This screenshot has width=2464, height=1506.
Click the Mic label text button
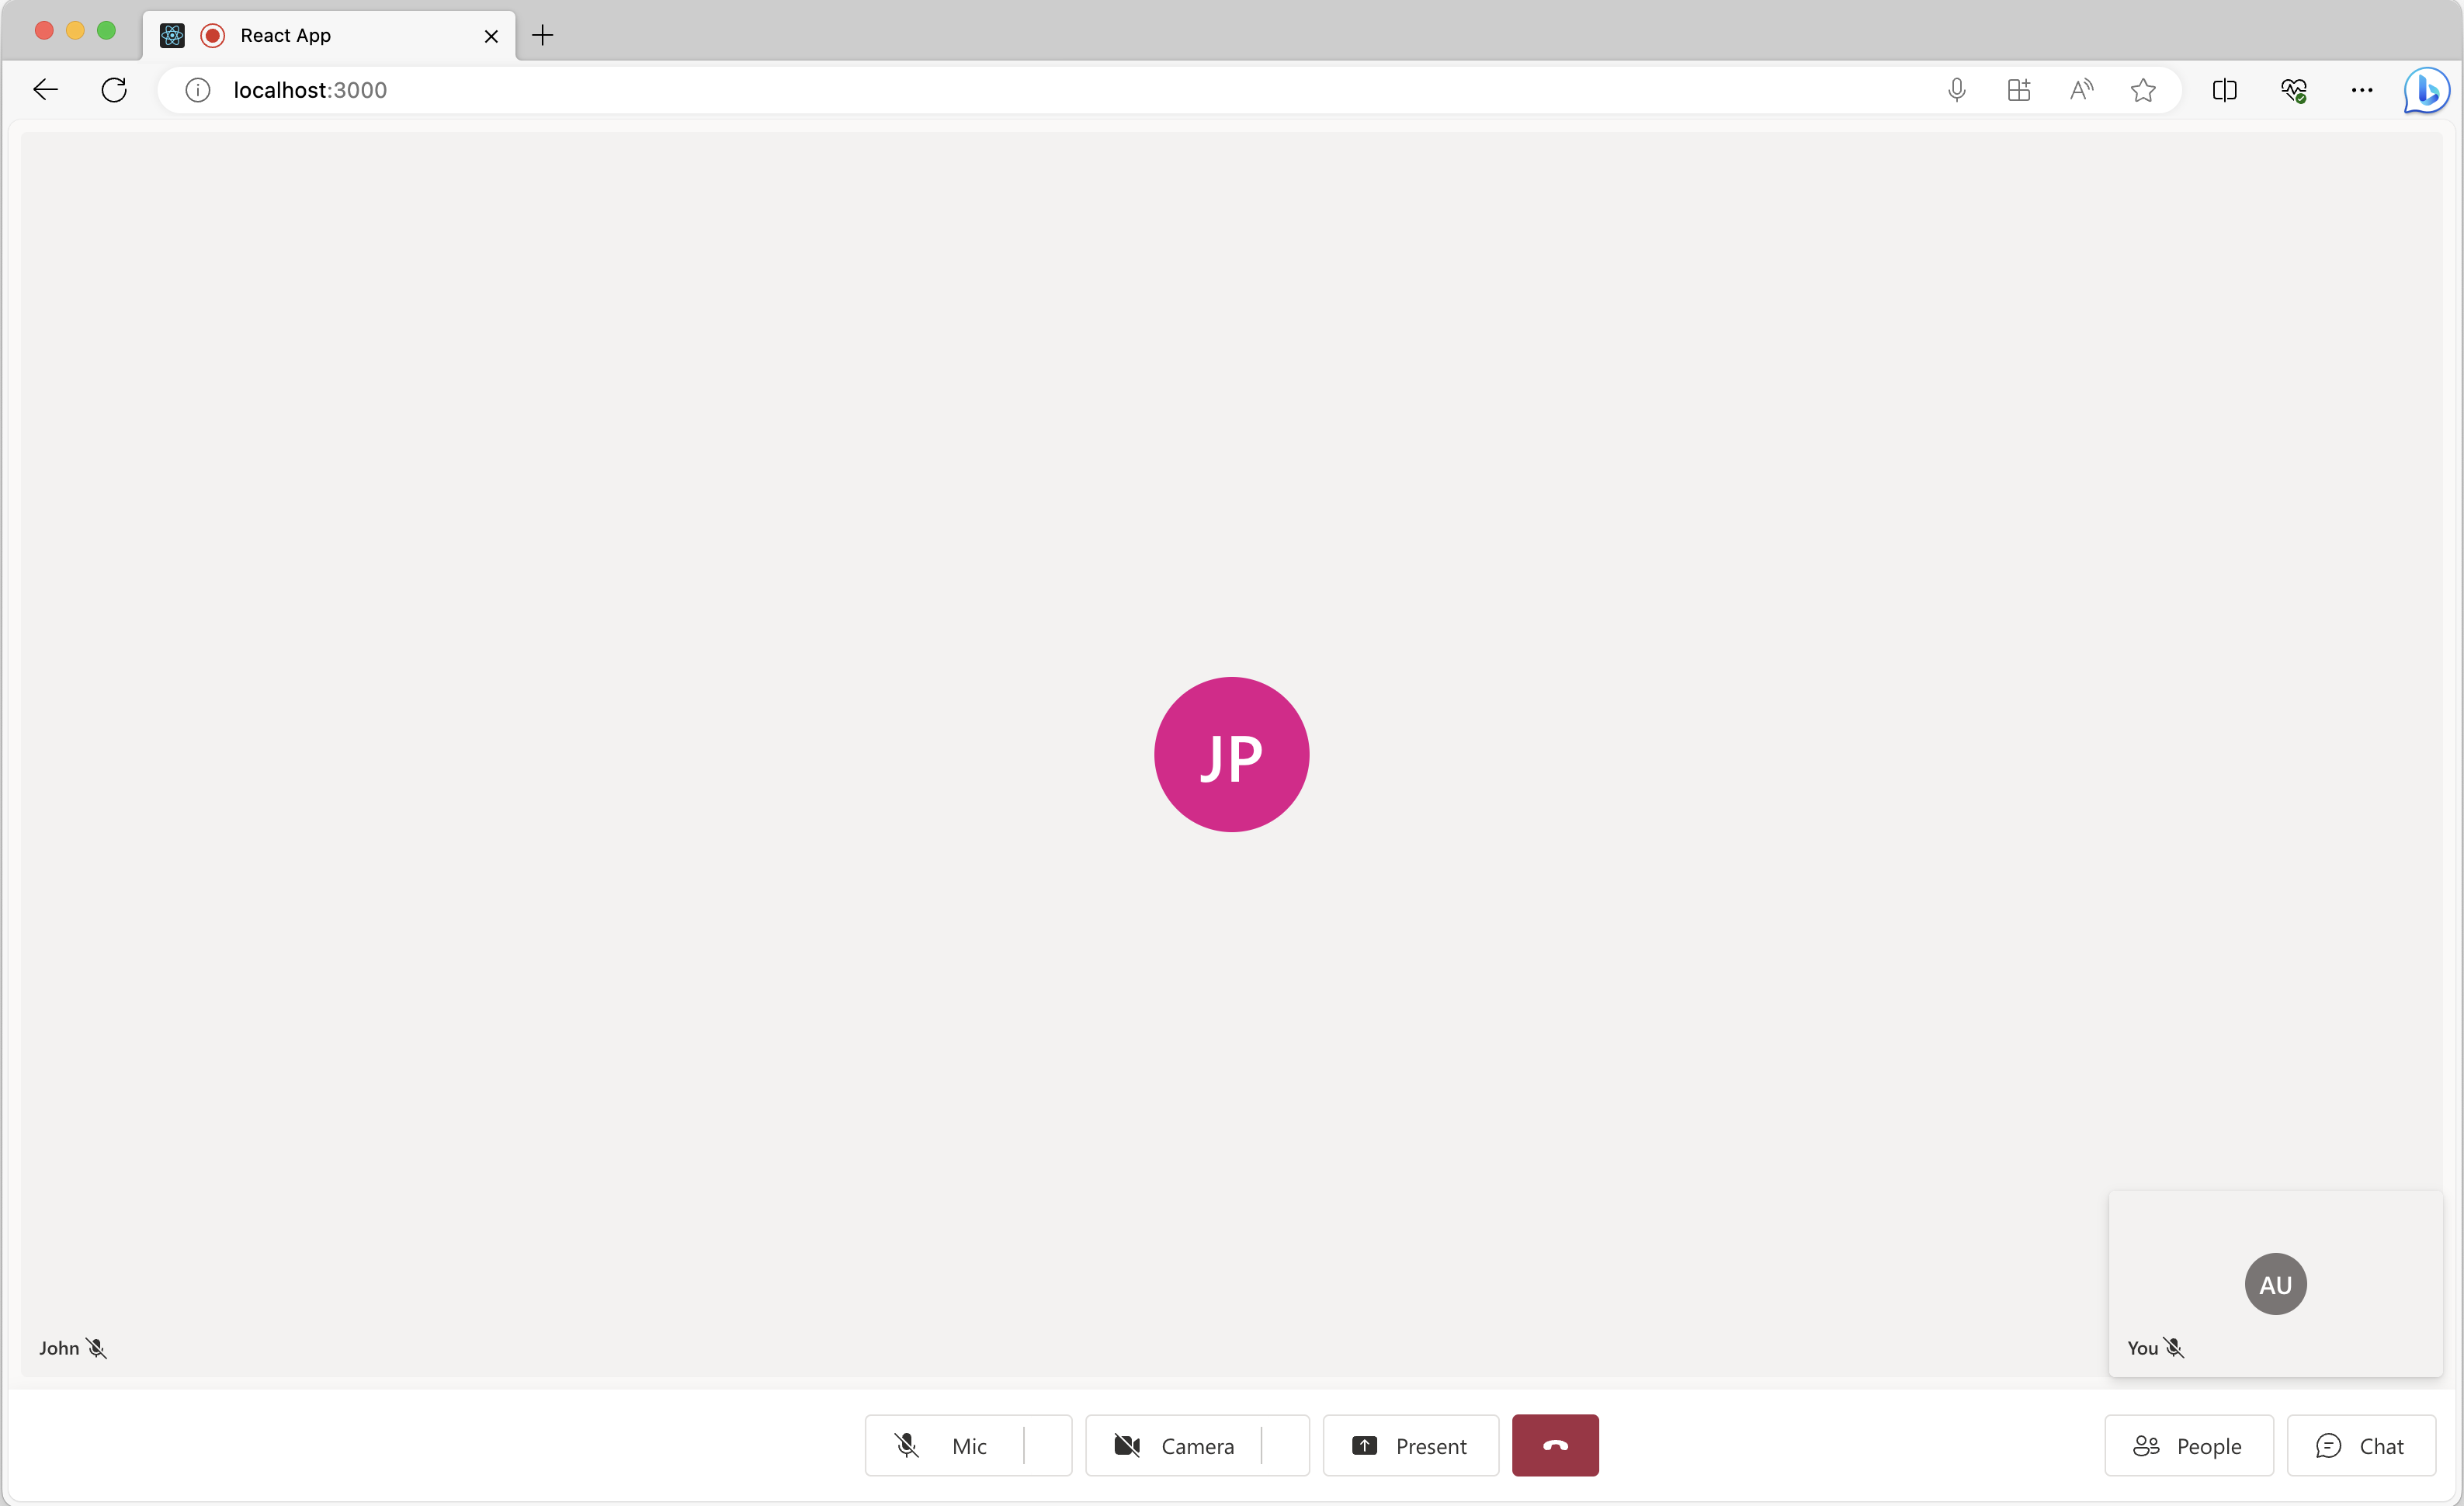click(967, 1446)
